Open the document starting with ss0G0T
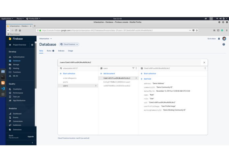Viewport: 229px width, 162px height. pyautogui.click(x=117, y=86)
